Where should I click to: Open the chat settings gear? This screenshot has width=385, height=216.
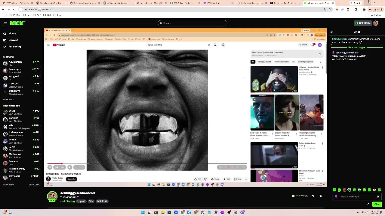coord(368,204)
